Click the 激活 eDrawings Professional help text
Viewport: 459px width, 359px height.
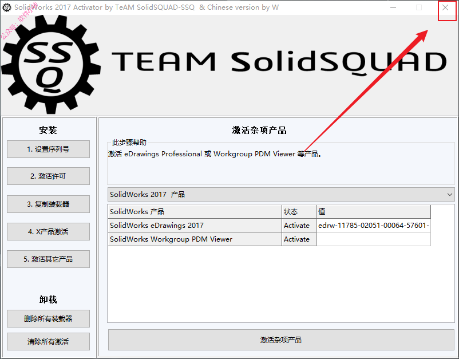click(x=215, y=154)
